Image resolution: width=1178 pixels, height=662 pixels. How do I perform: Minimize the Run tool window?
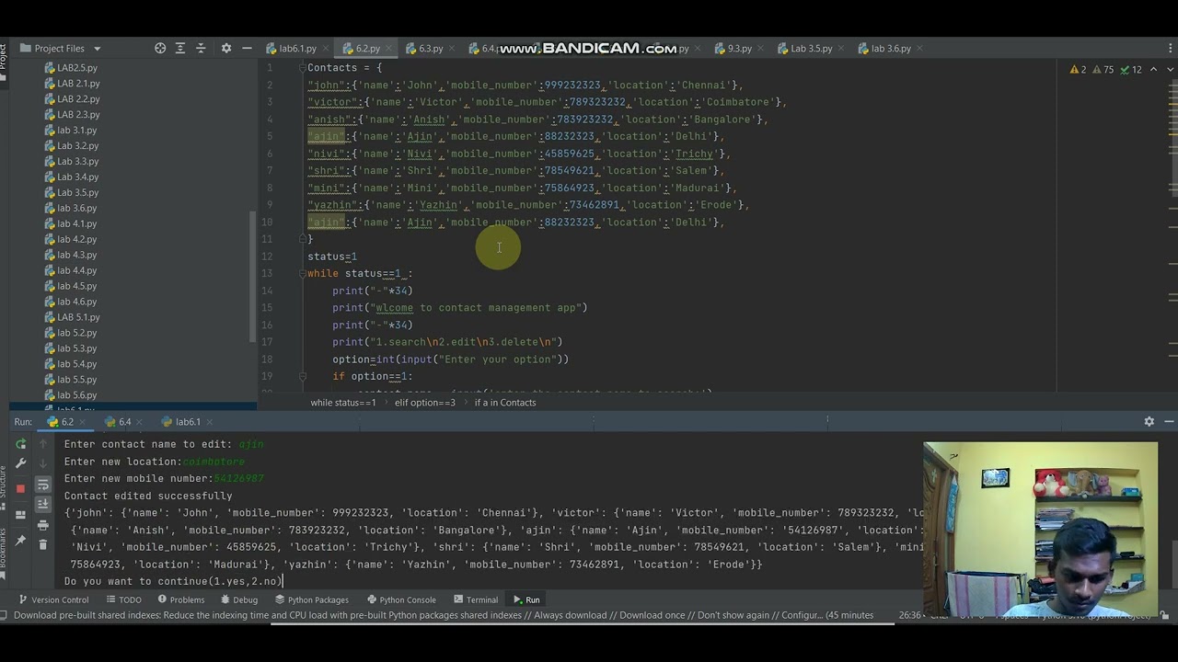coord(1169,421)
